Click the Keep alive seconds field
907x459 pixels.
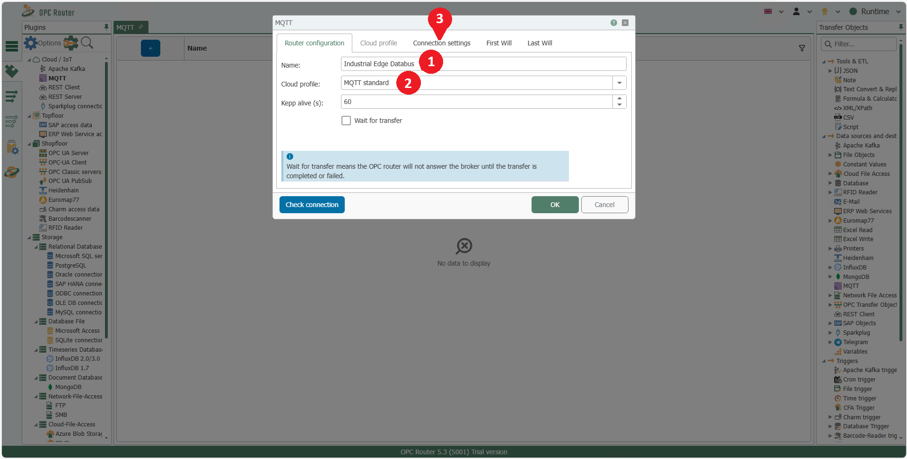click(477, 102)
